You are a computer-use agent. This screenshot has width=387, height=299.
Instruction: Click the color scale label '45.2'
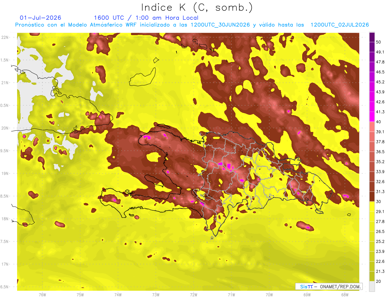(x=380, y=82)
